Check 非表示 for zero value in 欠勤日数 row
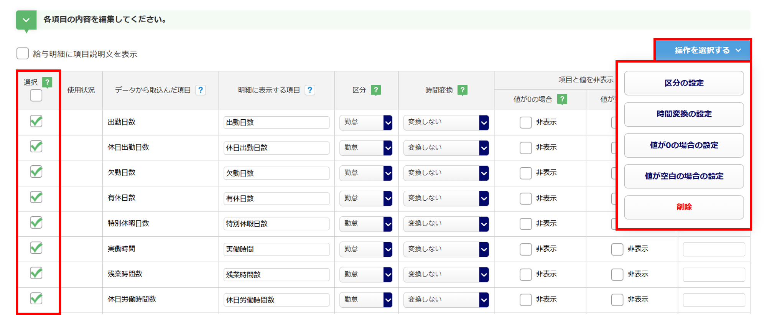This screenshot has width=767, height=315. (526, 173)
